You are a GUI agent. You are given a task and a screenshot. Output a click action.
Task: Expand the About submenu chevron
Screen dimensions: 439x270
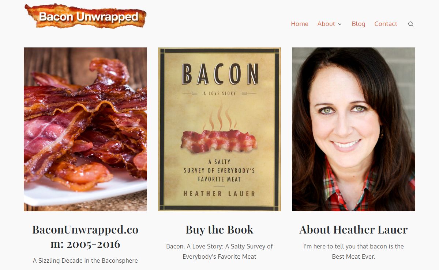(340, 24)
